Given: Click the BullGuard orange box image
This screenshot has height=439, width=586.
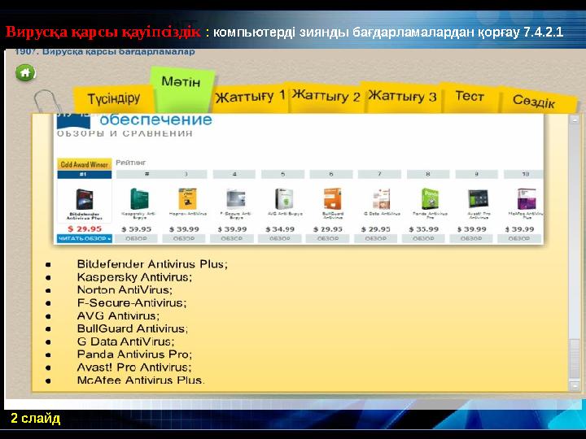Looking at the screenshot, I should (x=332, y=198).
